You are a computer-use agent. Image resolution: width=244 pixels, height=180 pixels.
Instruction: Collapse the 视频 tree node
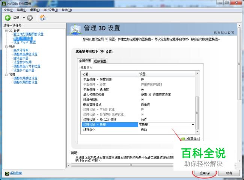pos(6,75)
